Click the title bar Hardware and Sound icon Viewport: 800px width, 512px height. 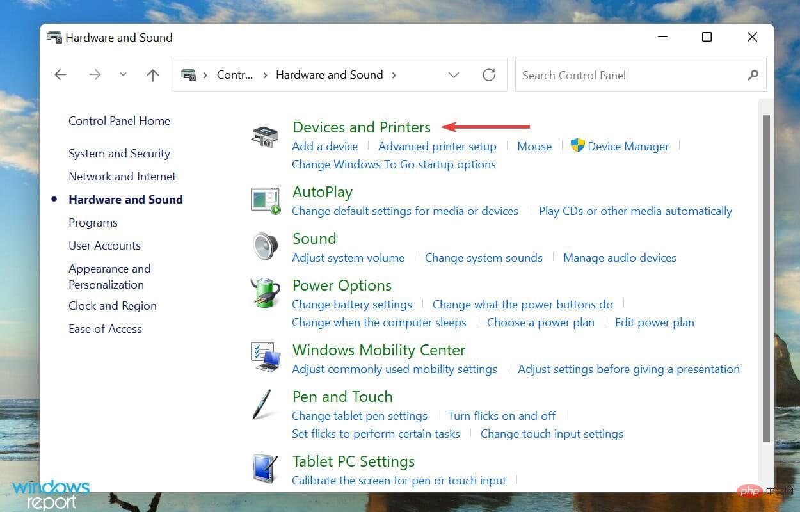tap(54, 37)
